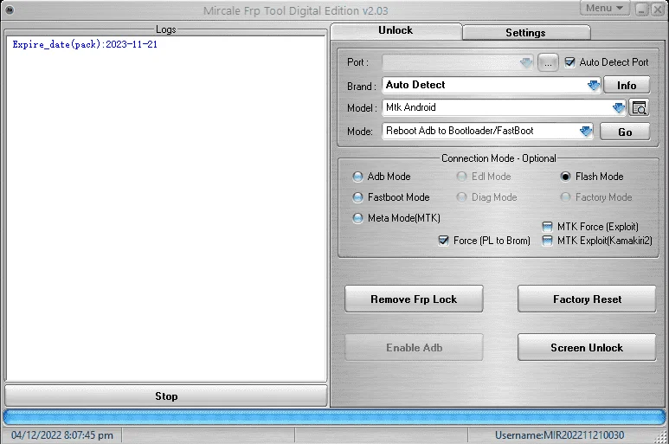This screenshot has height=444, width=669.
Task: Click Screen Unlock button
Action: point(587,348)
